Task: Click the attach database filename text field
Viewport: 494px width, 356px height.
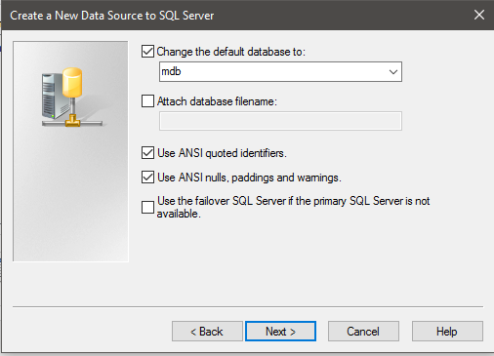Action: 280,121
